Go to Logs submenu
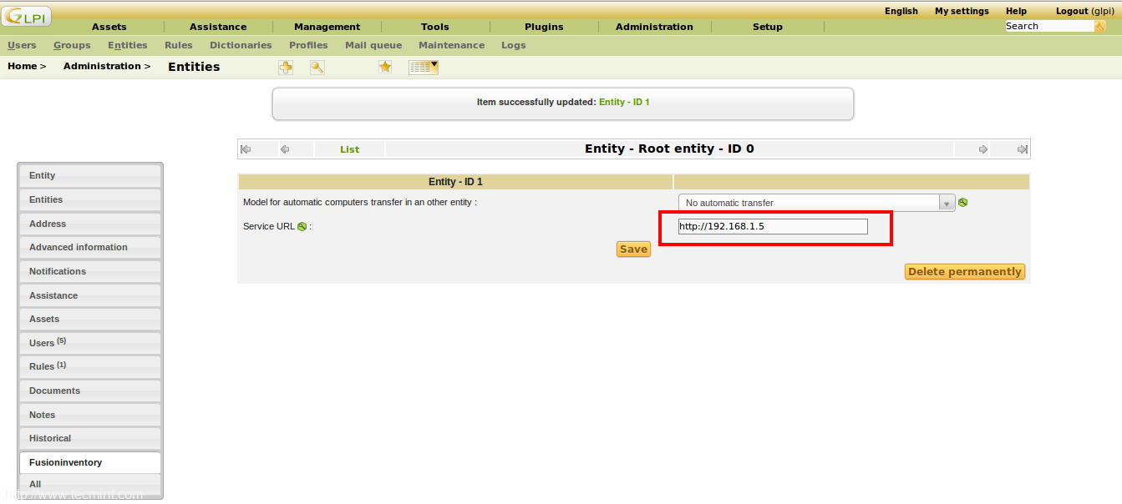 (x=514, y=45)
